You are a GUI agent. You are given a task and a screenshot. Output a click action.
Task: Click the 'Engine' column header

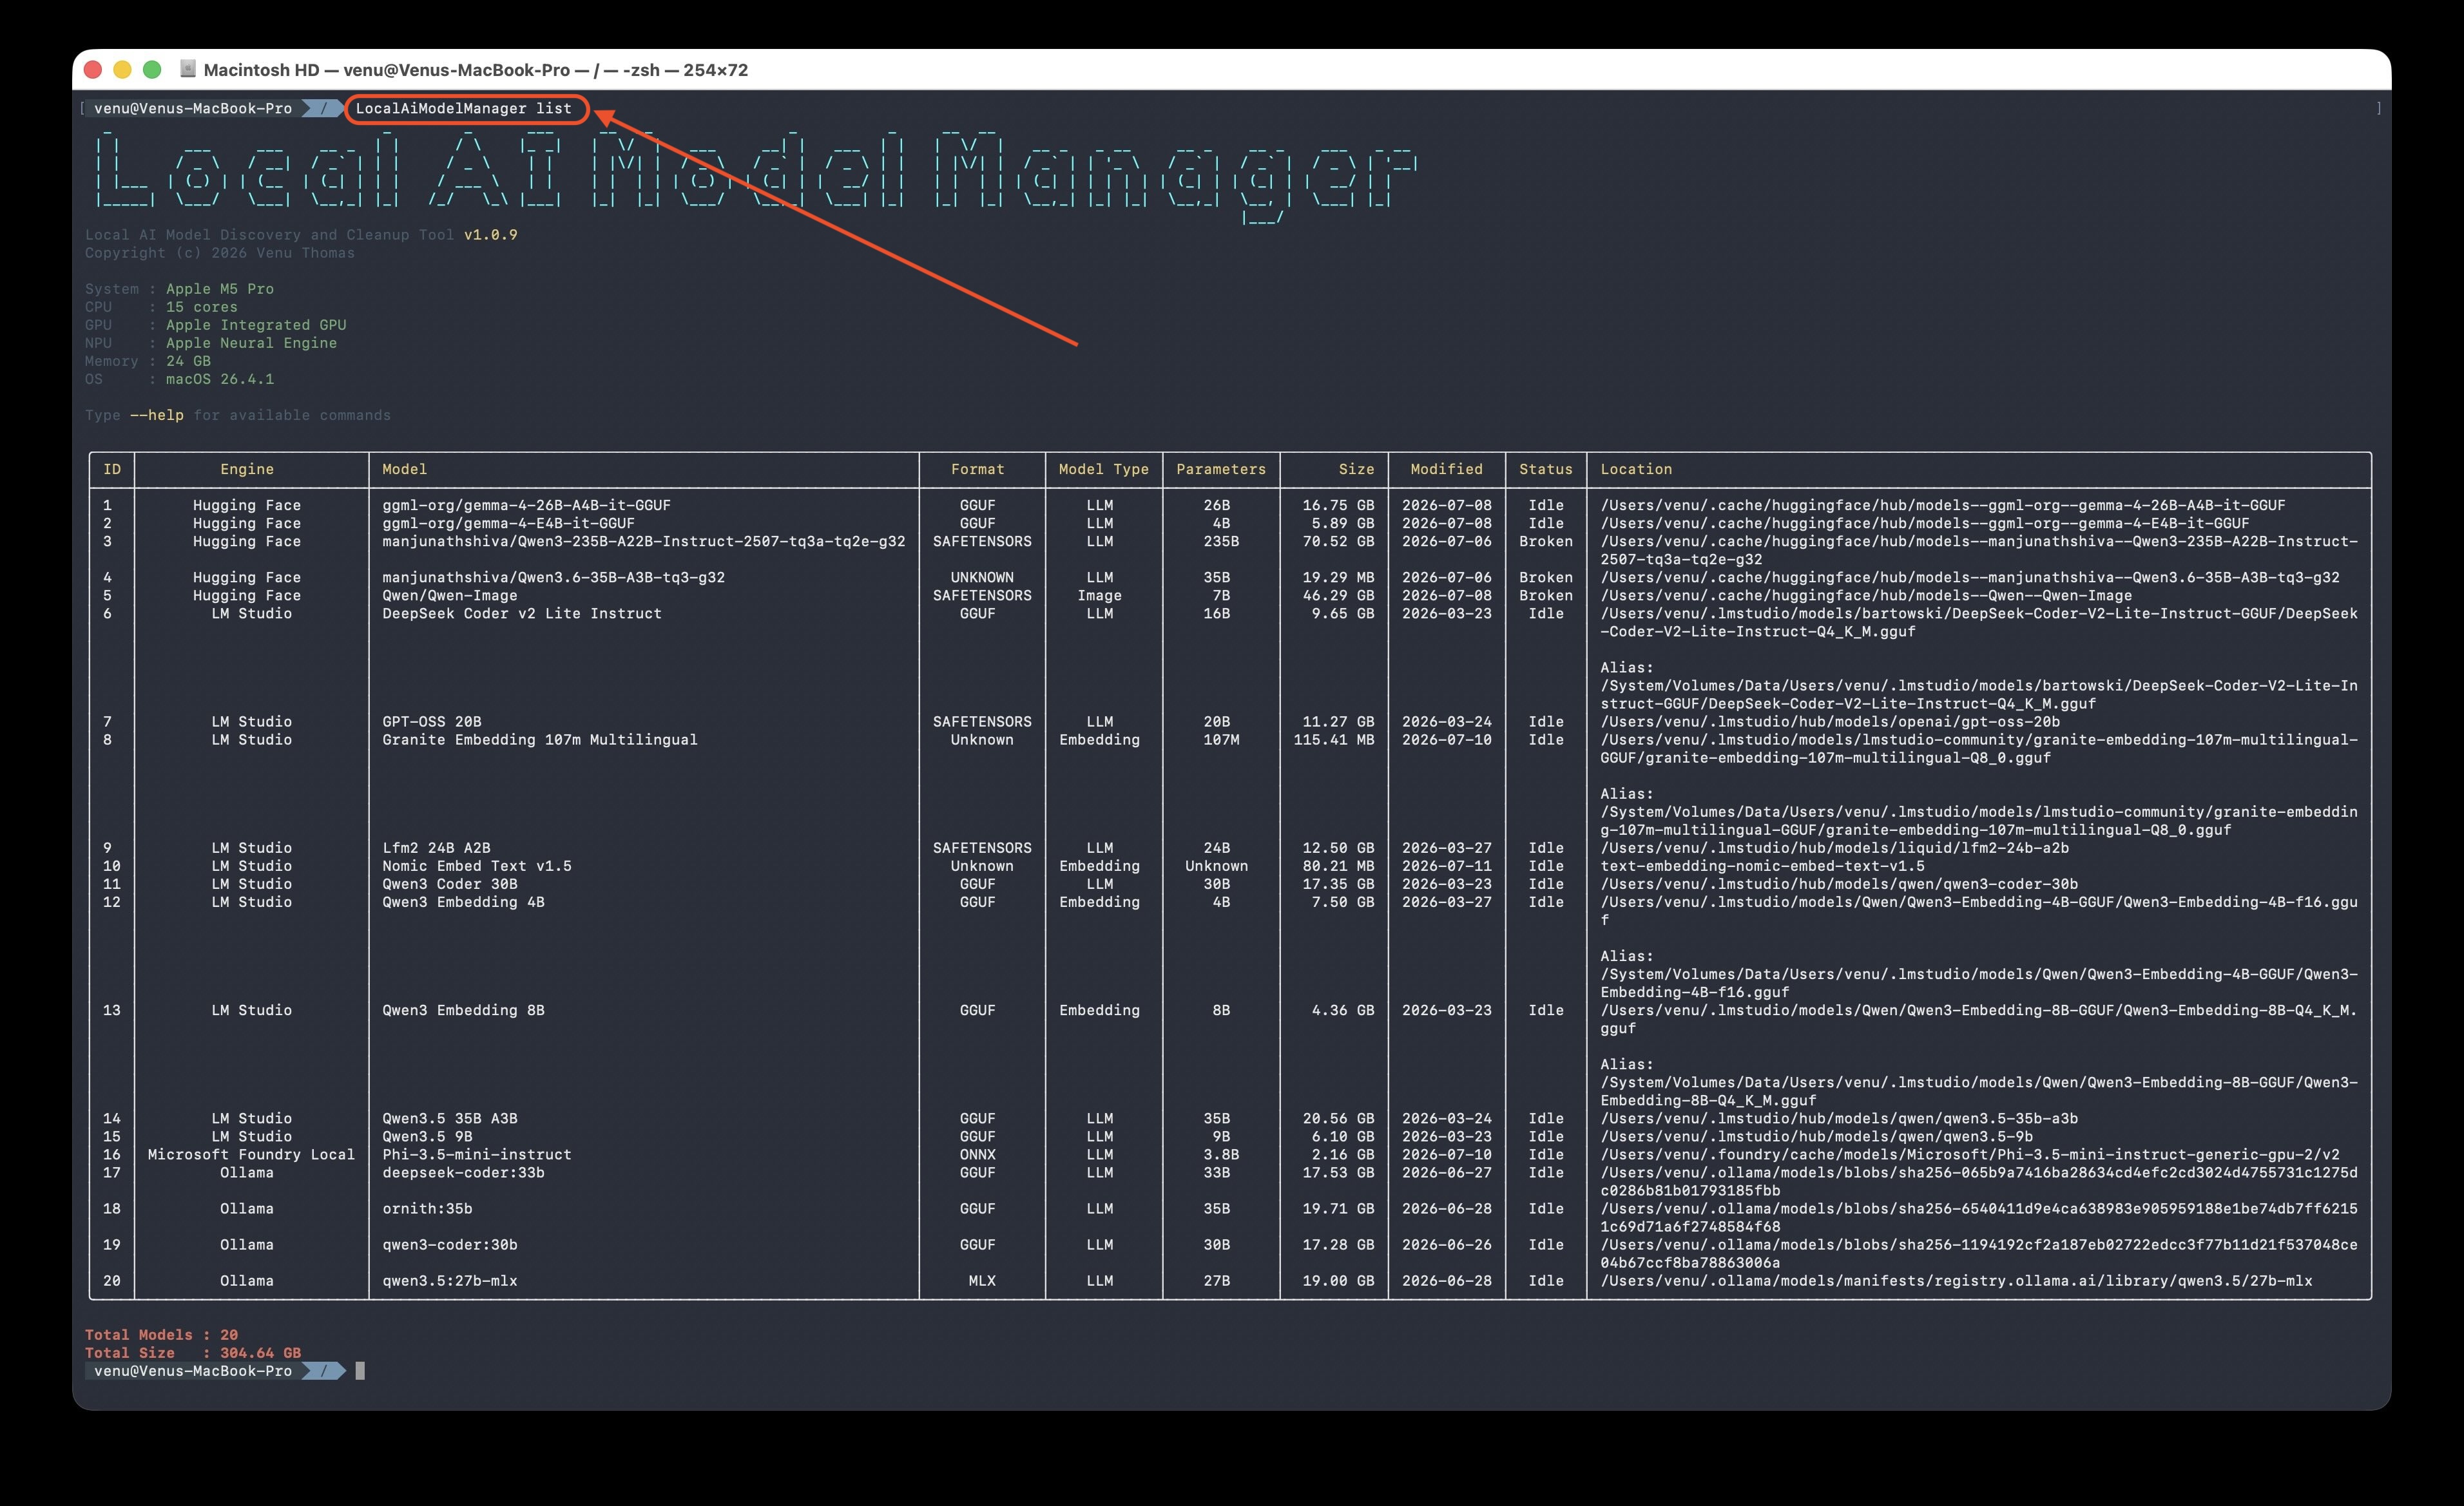(247, 469)
